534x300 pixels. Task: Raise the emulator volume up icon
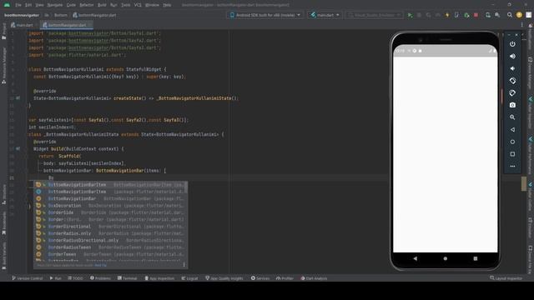point(512,56)
